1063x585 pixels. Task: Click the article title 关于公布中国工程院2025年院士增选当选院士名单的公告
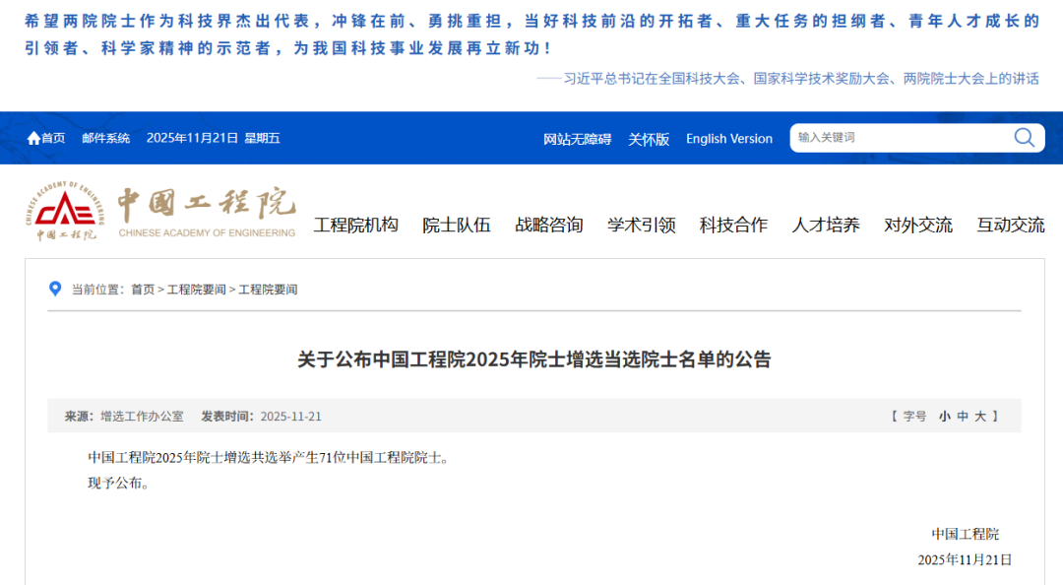click(x=534, y=359)
